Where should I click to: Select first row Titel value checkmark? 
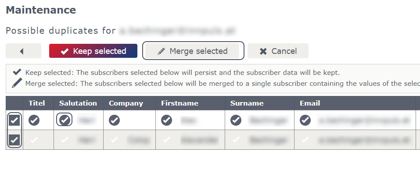[34, 120]
